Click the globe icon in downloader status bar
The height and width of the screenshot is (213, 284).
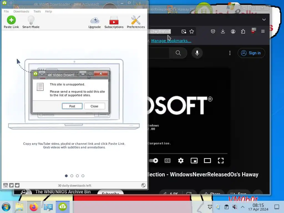[143, 185]
